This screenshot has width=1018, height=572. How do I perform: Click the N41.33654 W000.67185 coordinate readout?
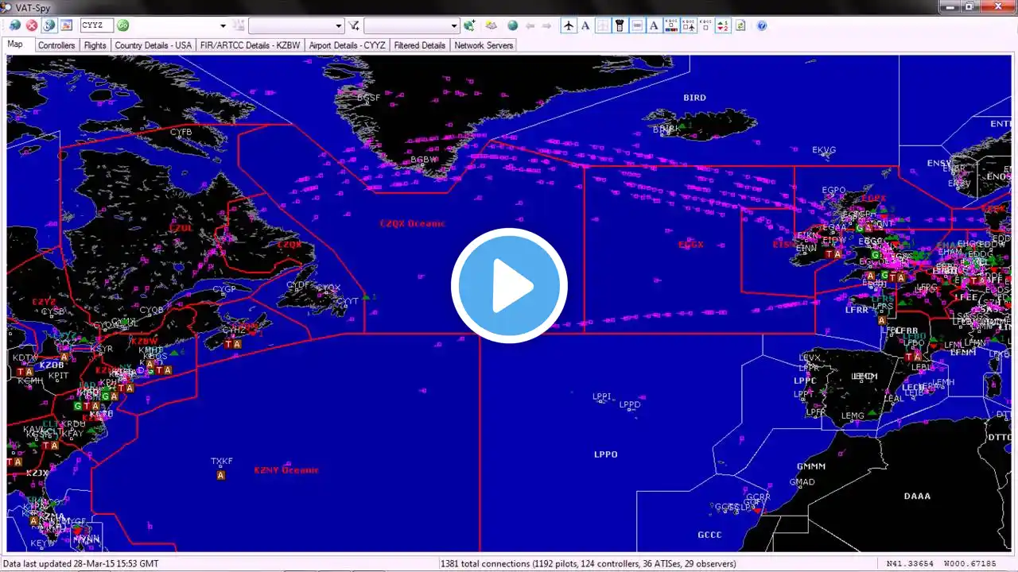click(941, 564)
